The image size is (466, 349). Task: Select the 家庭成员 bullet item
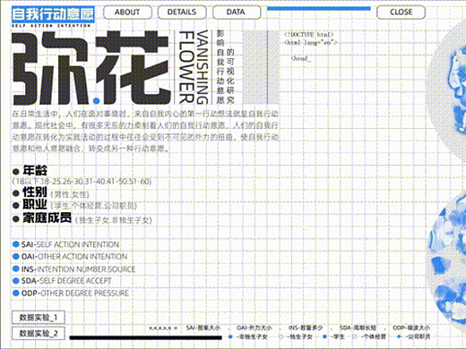click(42, 218)
